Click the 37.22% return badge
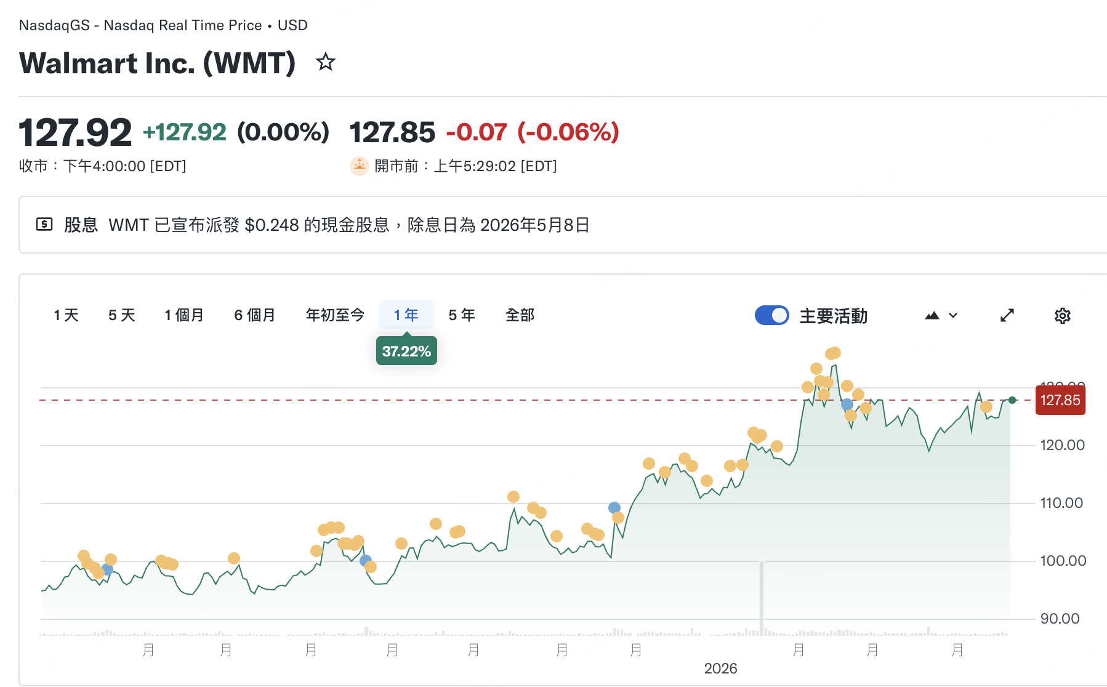This screenshot has width=1107, height=687. (x=406, y=351)
